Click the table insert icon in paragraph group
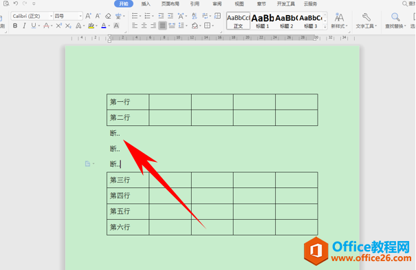This screenshot has width=416, height=270. pyautogui.click(x=217, y=16)
